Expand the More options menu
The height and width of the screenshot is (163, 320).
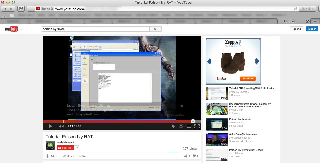pyautogui.click(x=83, y=156)
